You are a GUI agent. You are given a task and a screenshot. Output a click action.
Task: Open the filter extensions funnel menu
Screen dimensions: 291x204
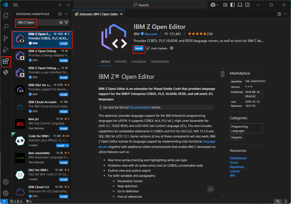point(66,23)
